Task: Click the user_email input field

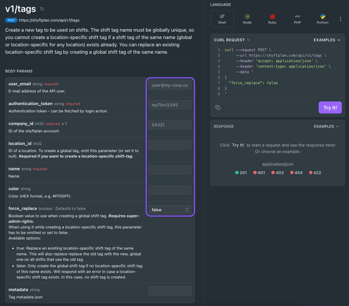Action: point(170,85)
